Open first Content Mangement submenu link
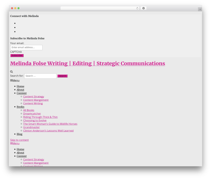 pyautogui.click(x=36, y=100)
